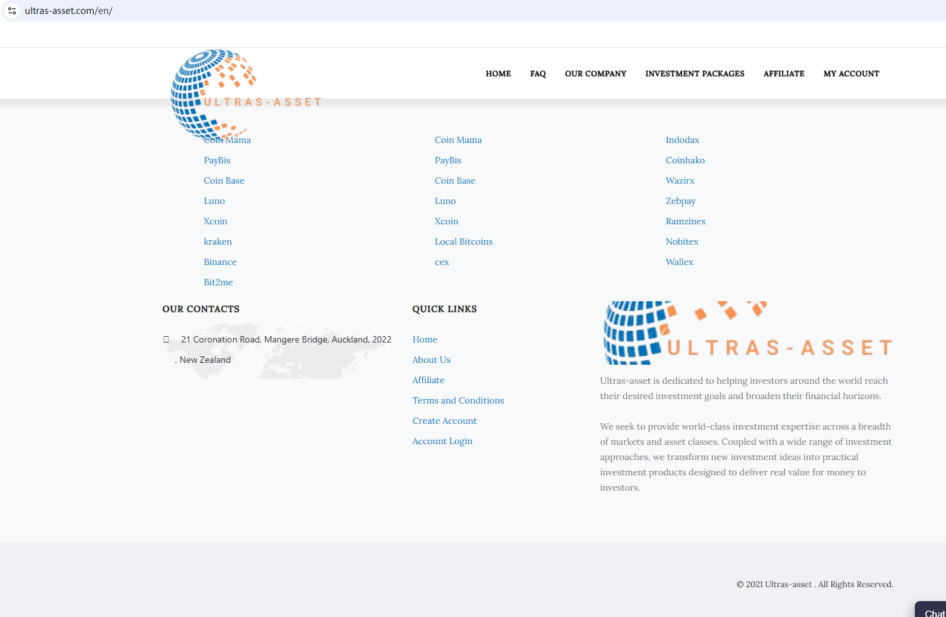Follow the Wallex link
This screenshot has width=946, height=617.
click(680, 262)
